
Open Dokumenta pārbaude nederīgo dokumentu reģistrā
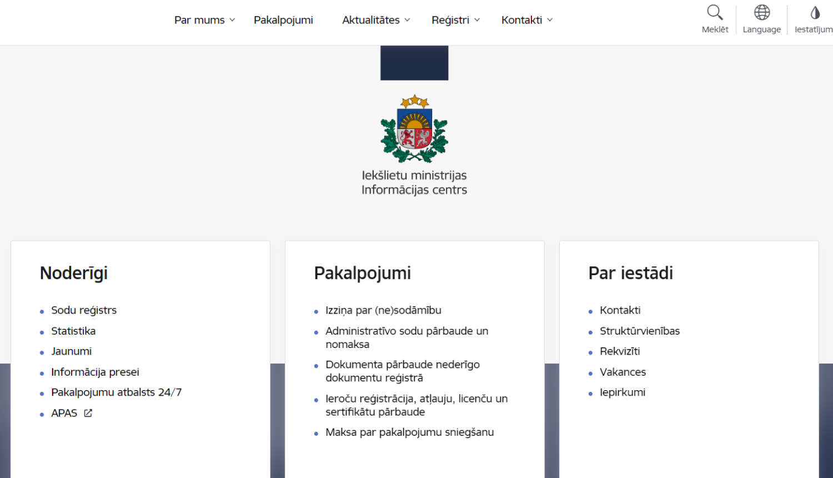coord(403,371)
